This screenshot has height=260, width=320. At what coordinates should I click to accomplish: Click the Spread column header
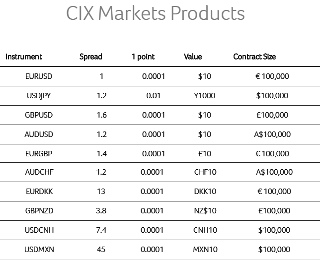click(90, 57)
